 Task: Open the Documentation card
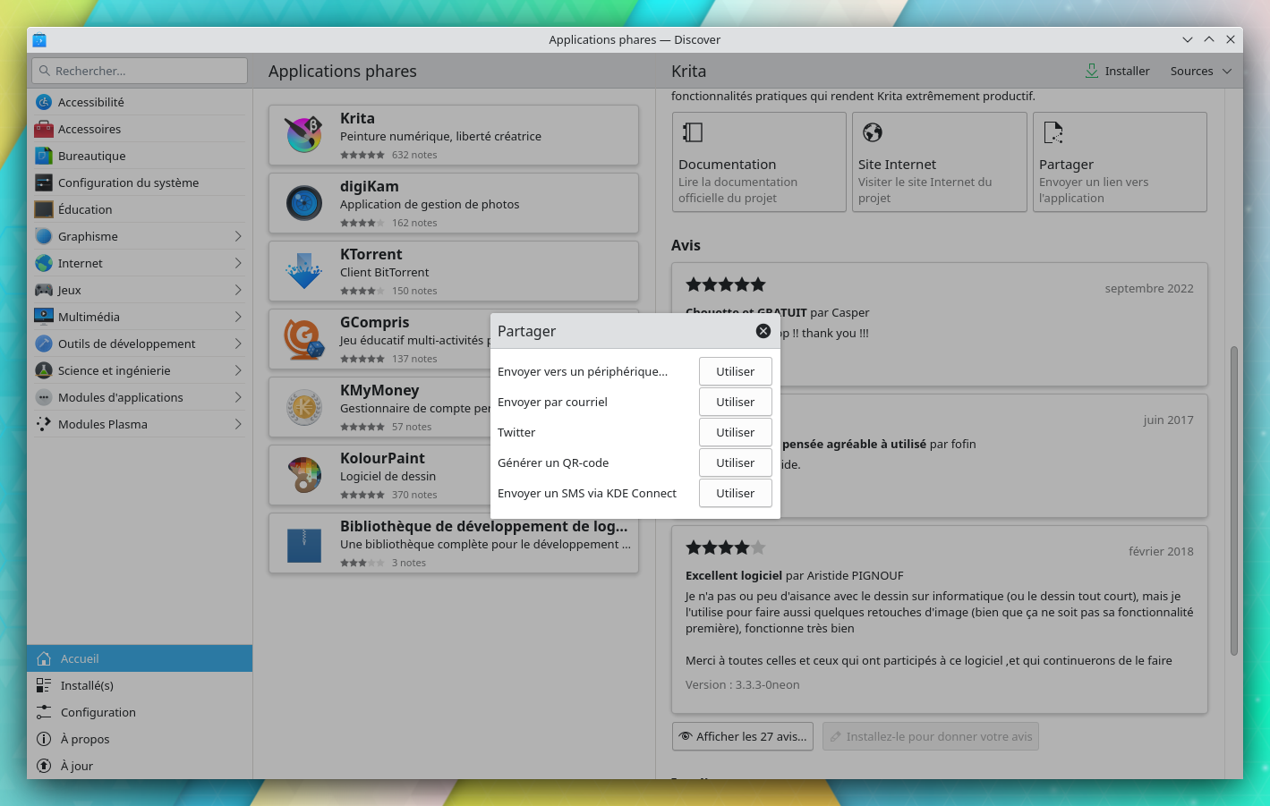pos(759,162)
